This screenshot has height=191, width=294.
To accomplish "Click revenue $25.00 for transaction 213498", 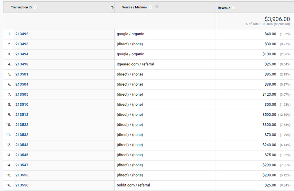I will (x=270, y=64).
